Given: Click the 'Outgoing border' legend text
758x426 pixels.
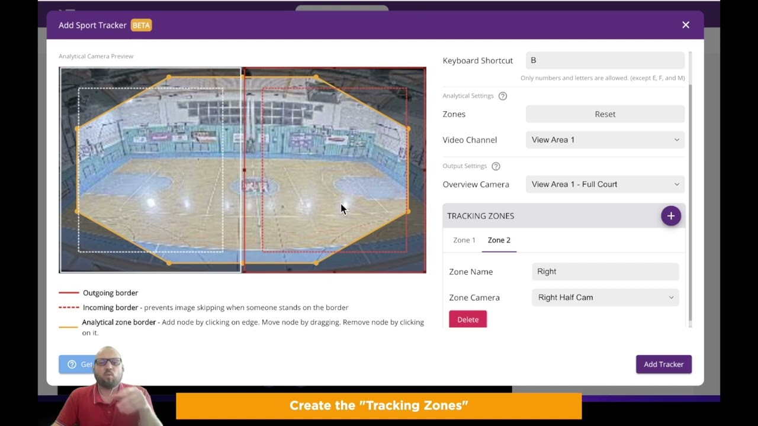Looking at the screenshot, I should pos(110,293).
